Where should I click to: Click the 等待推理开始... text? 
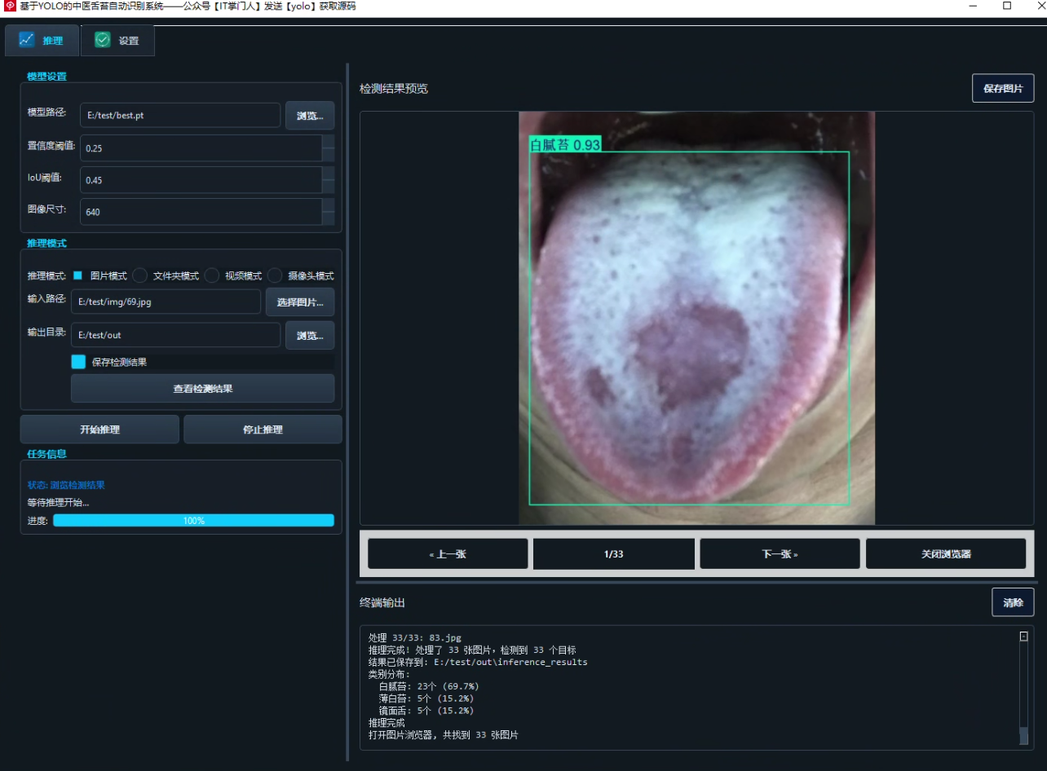pos(59,503)
